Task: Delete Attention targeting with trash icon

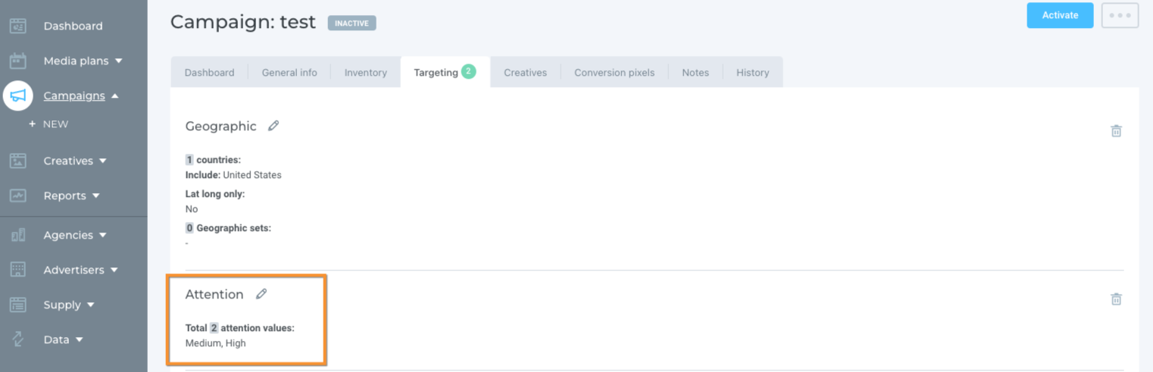Action: pos(1116,299)
